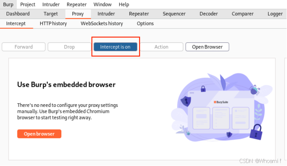Open the Comparer tab
The height and width of the screenshot is (166, 287).
[243, 14]
